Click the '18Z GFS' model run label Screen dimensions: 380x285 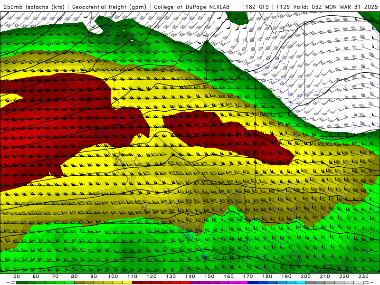257,7
